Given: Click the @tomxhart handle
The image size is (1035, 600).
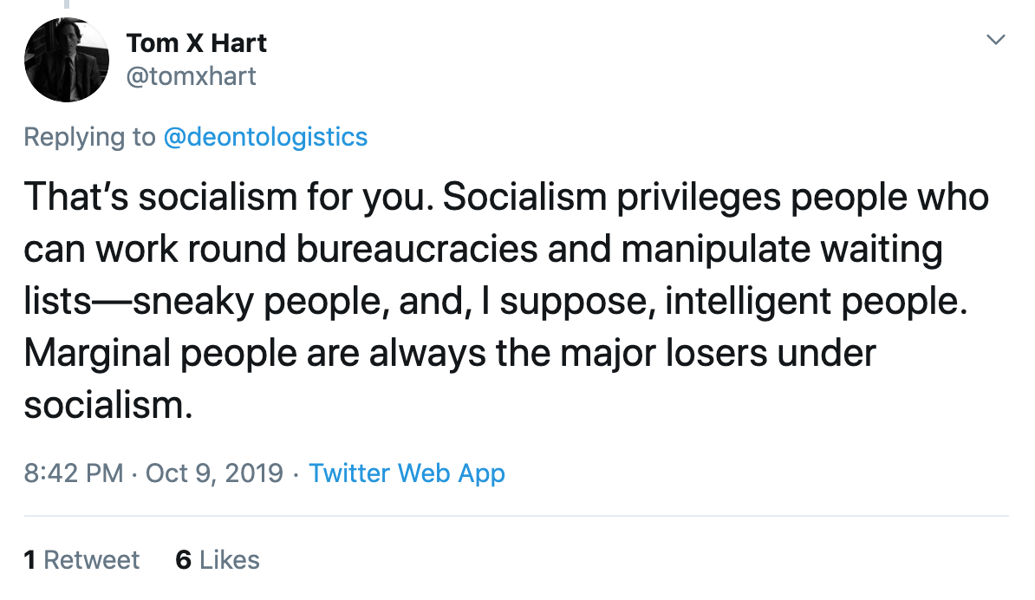Looking at the screenshot, I should (191, 76).
